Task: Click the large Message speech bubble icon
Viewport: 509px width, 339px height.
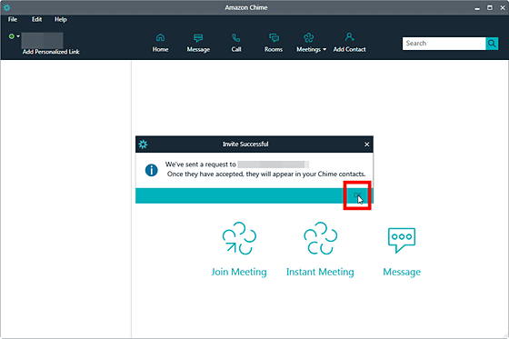Action: pyautogui.click(x=402, y=240)
